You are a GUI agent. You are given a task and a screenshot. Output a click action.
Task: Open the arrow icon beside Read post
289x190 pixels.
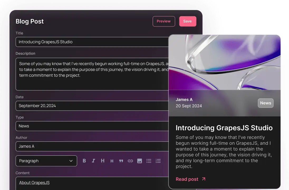204,179
